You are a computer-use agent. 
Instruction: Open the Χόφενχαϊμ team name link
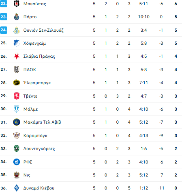pyautogui.click(x=34, y=43)
